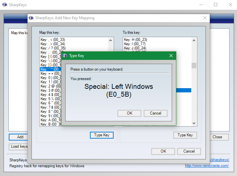This screenshot has width=237, height=176.
Task: Select 'Key: 5 %' row in left list
Action: 51,99
